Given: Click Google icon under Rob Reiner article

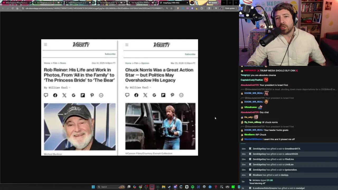Looking at the screenshot, I should tap(73, 95).
